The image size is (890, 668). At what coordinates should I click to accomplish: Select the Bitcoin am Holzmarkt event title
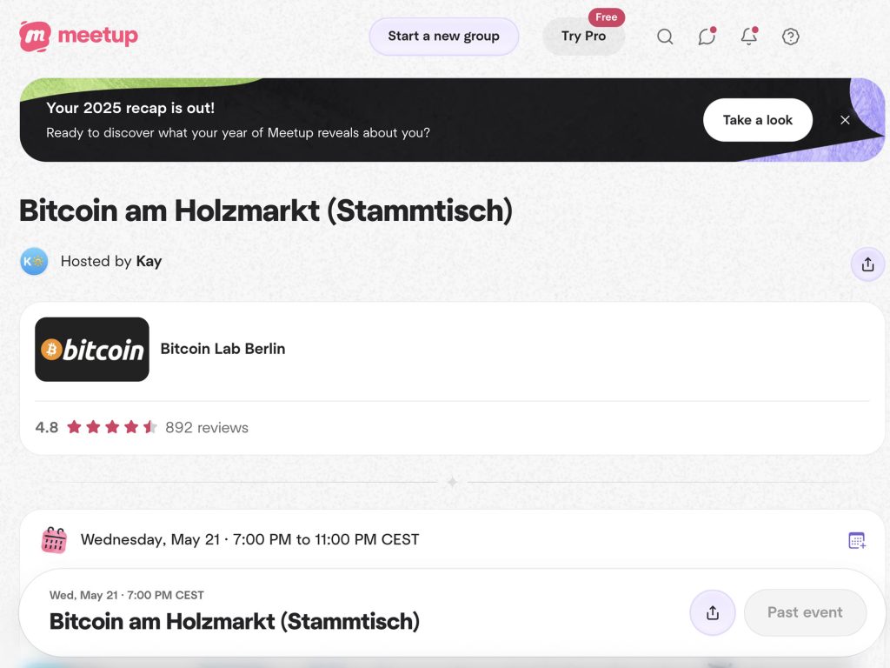235,622
